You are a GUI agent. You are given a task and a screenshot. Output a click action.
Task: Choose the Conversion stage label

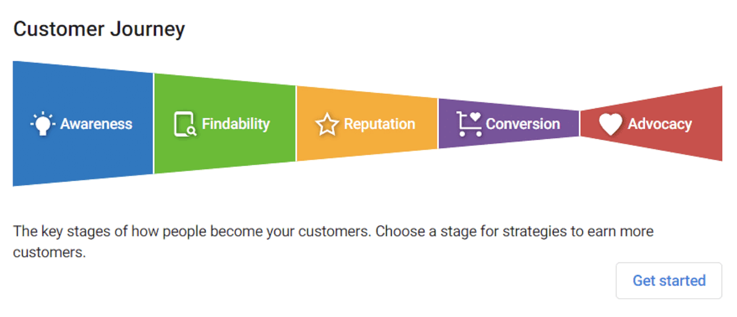pyautogui.click(x=523, y=124)
